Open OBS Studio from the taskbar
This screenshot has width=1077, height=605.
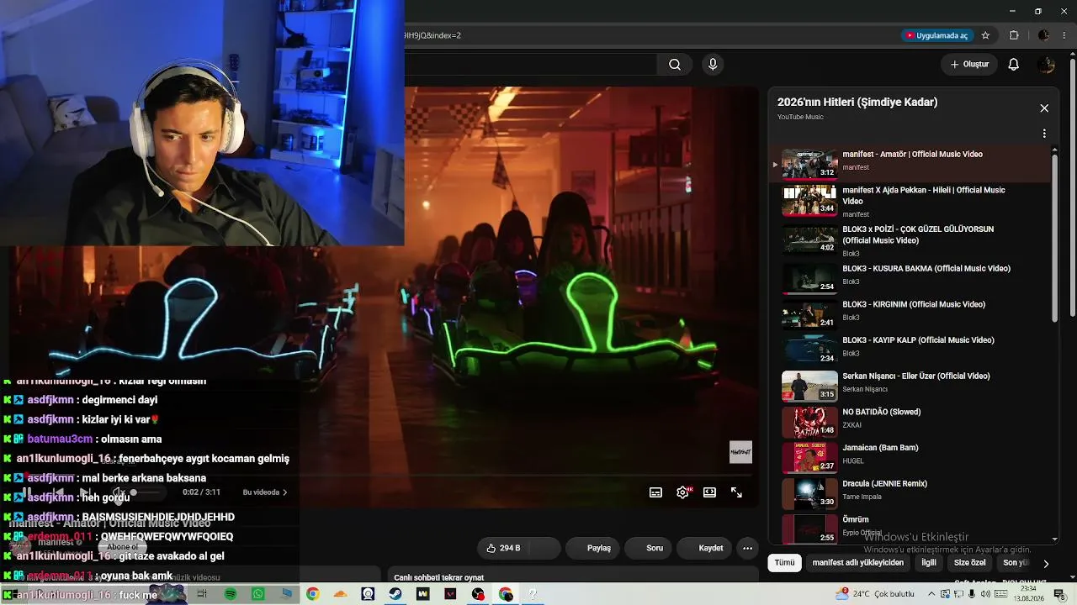click(478, 594)
